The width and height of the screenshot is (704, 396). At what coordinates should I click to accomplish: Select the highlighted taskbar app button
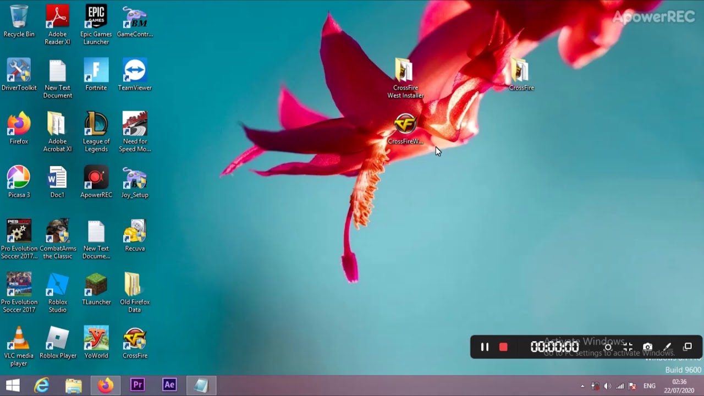point(201,386)
